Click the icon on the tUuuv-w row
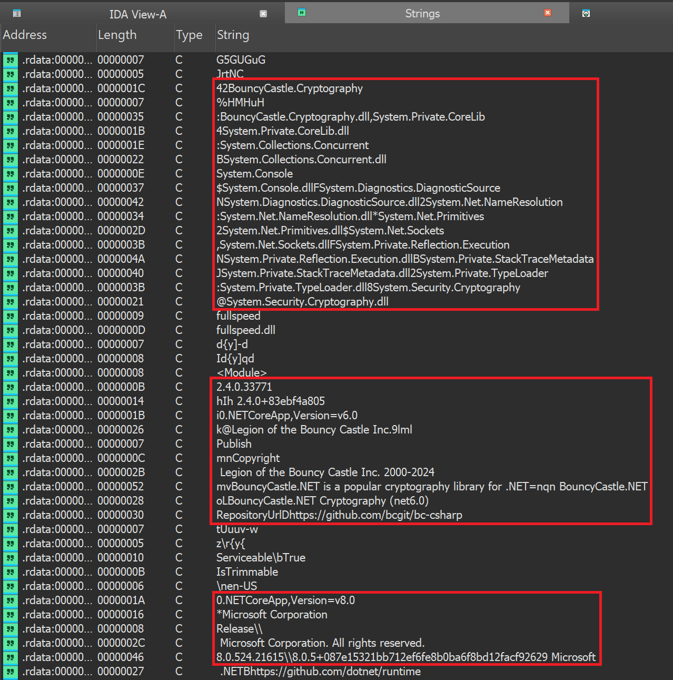The height and width of the screenshot is (680, 673). coord(10,529)
